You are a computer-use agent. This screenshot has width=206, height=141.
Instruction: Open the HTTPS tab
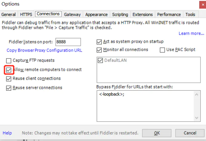click(26, 14)
